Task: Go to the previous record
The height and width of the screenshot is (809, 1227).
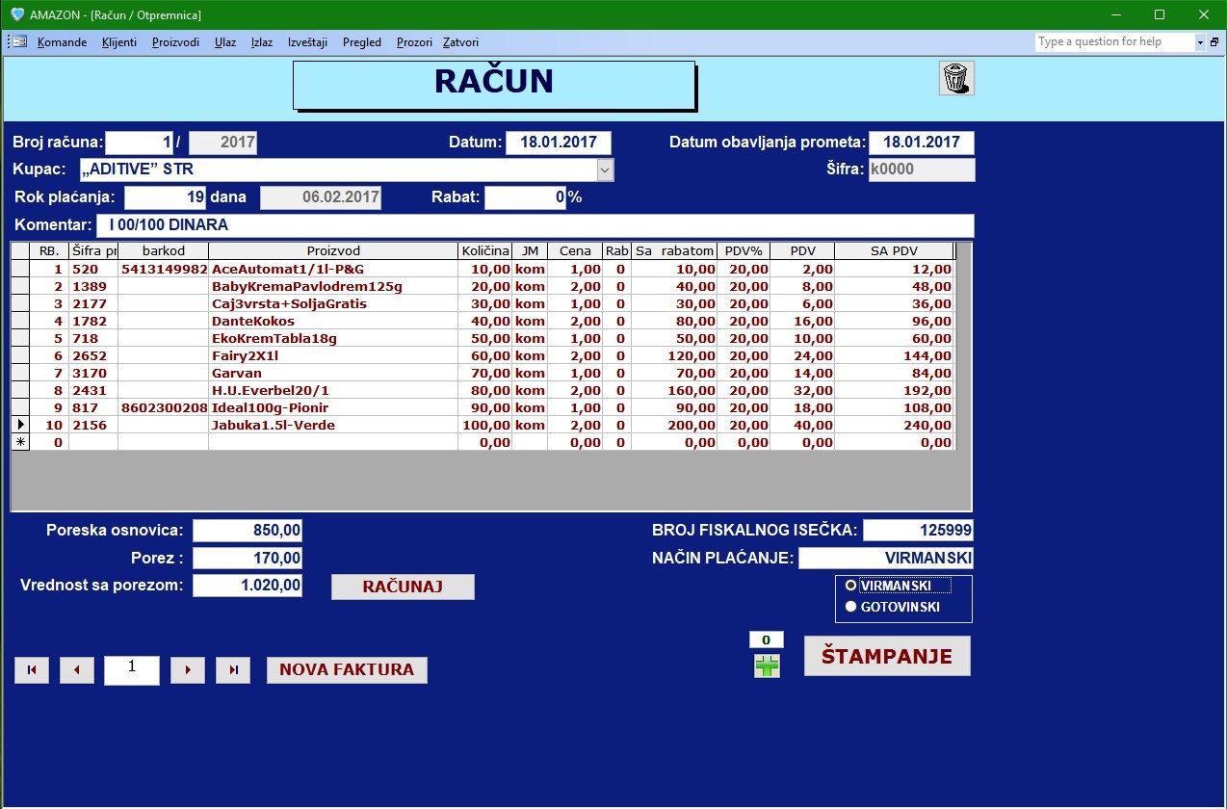Action: [x=77, y=670]
